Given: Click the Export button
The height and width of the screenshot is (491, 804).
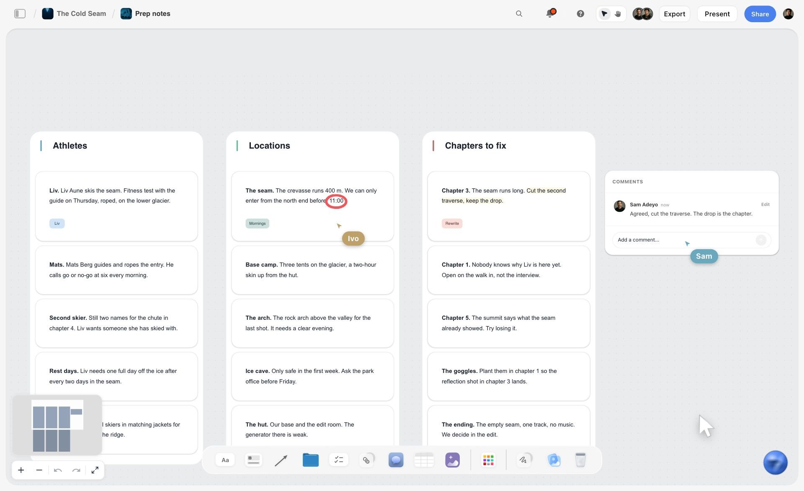Looking at the screenshot, I should click(x=674, y=14).
